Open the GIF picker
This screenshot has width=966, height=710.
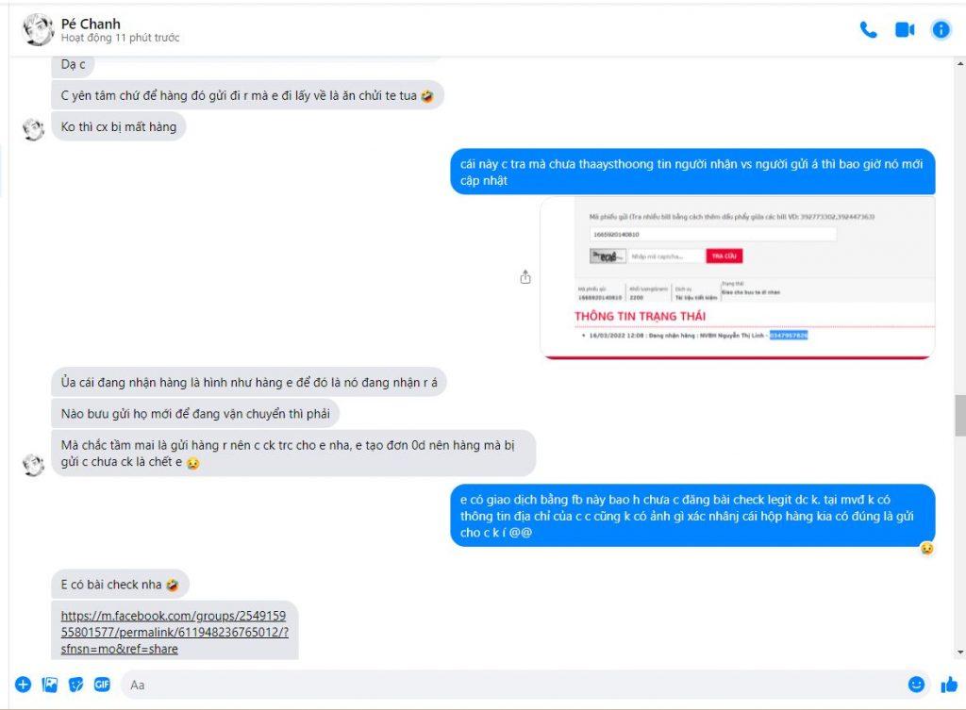(x=102, y=685)
